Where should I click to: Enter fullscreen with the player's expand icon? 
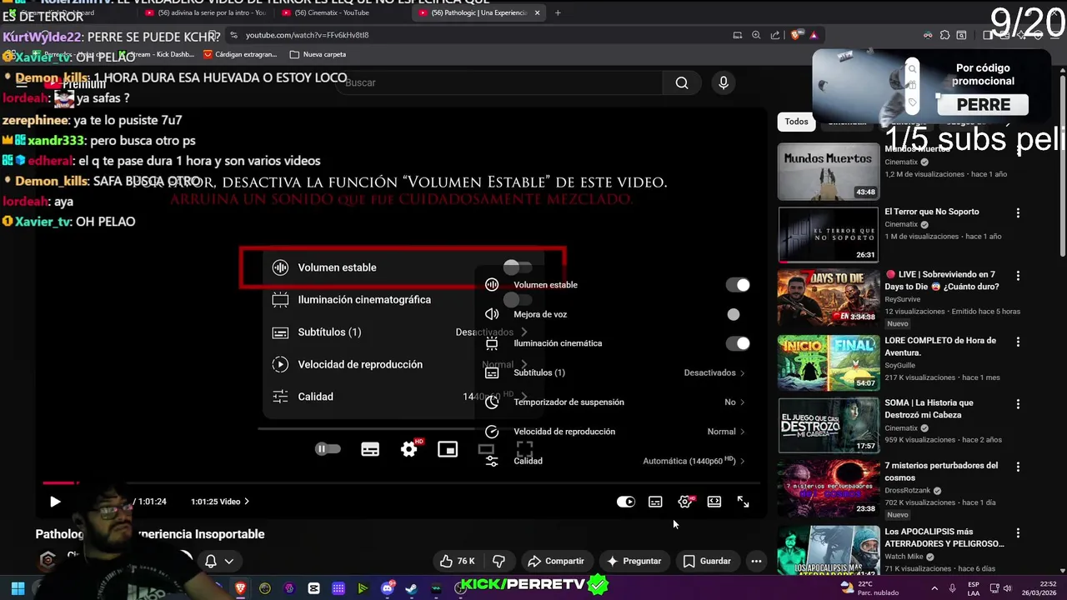(x=744, y=502)
